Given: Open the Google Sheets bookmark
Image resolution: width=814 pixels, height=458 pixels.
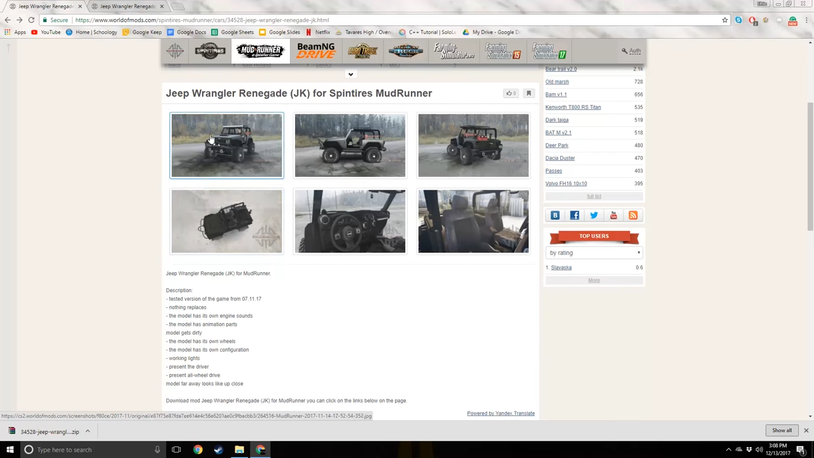Looking at the screenshot, I should point(232,32).
